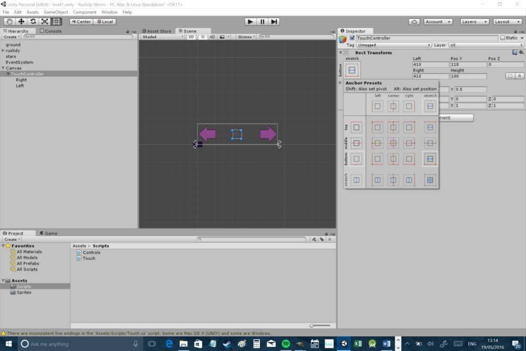Viewport: 526px width, 351px height.
Task: Pick the middle-center anchor preset
Action: tap(393, 142)
